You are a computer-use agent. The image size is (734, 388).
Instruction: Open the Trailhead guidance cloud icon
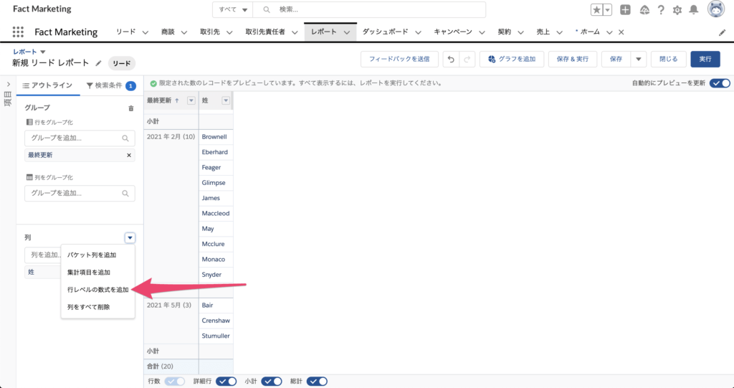tap(644, 10)
